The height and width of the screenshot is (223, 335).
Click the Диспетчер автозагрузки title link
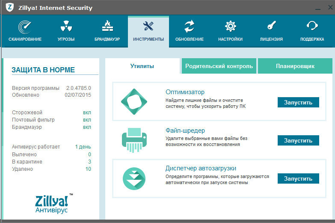click(x=201, y=168)
